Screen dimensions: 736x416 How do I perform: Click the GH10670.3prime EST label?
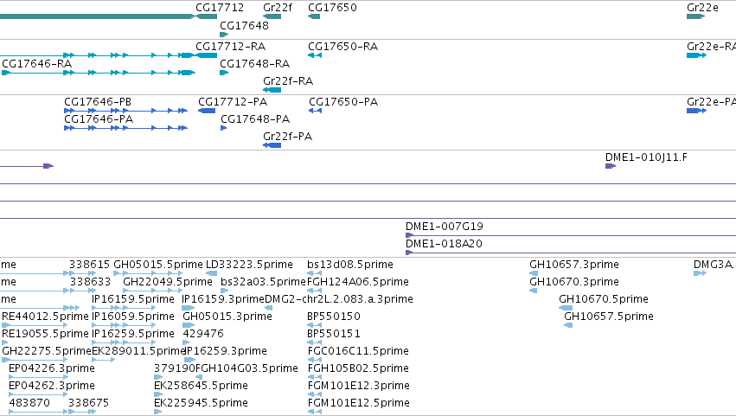pos(573,282)
